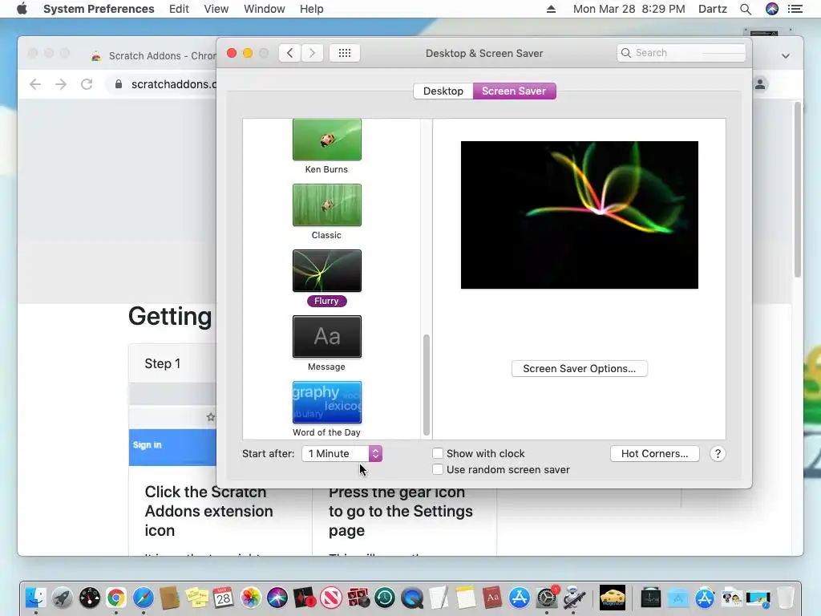Go forward in System Preferences
Screen dimensions: 821x616
[312, 53]
